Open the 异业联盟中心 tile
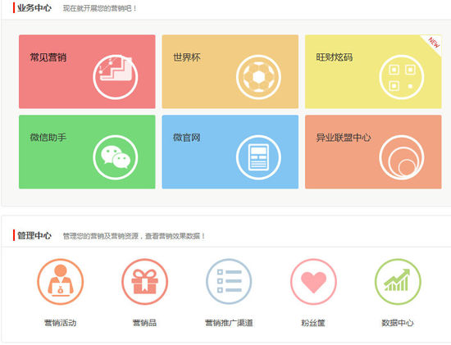Image resolution: width=451 pixels, height=345 pixels. click(x=373, y=152)
